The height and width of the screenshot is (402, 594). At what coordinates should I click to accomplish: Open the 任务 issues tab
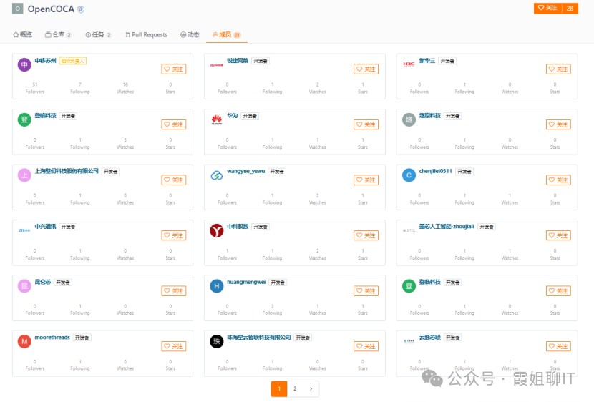point(98,34)
